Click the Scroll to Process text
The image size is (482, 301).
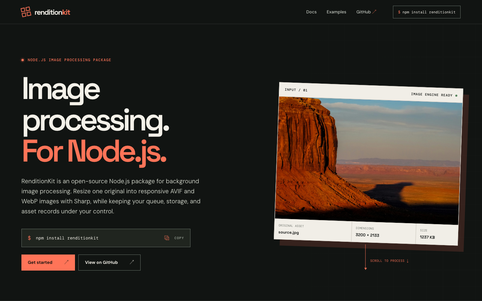coord(387,261)
